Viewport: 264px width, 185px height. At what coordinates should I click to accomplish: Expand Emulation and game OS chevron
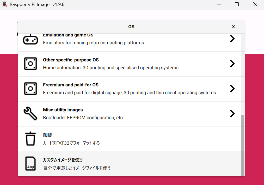click(232, 39)
